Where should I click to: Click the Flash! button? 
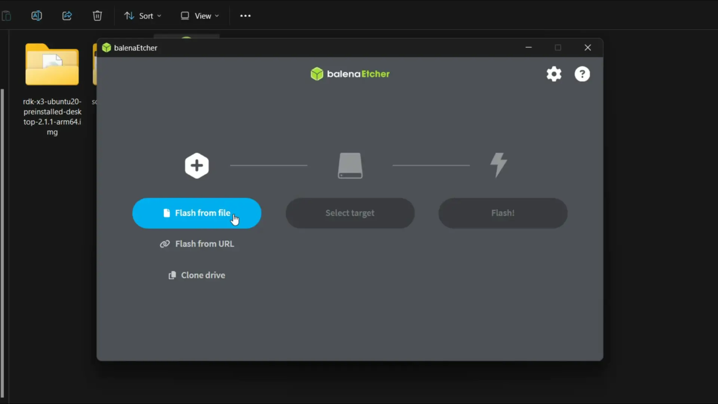point(503,213)
